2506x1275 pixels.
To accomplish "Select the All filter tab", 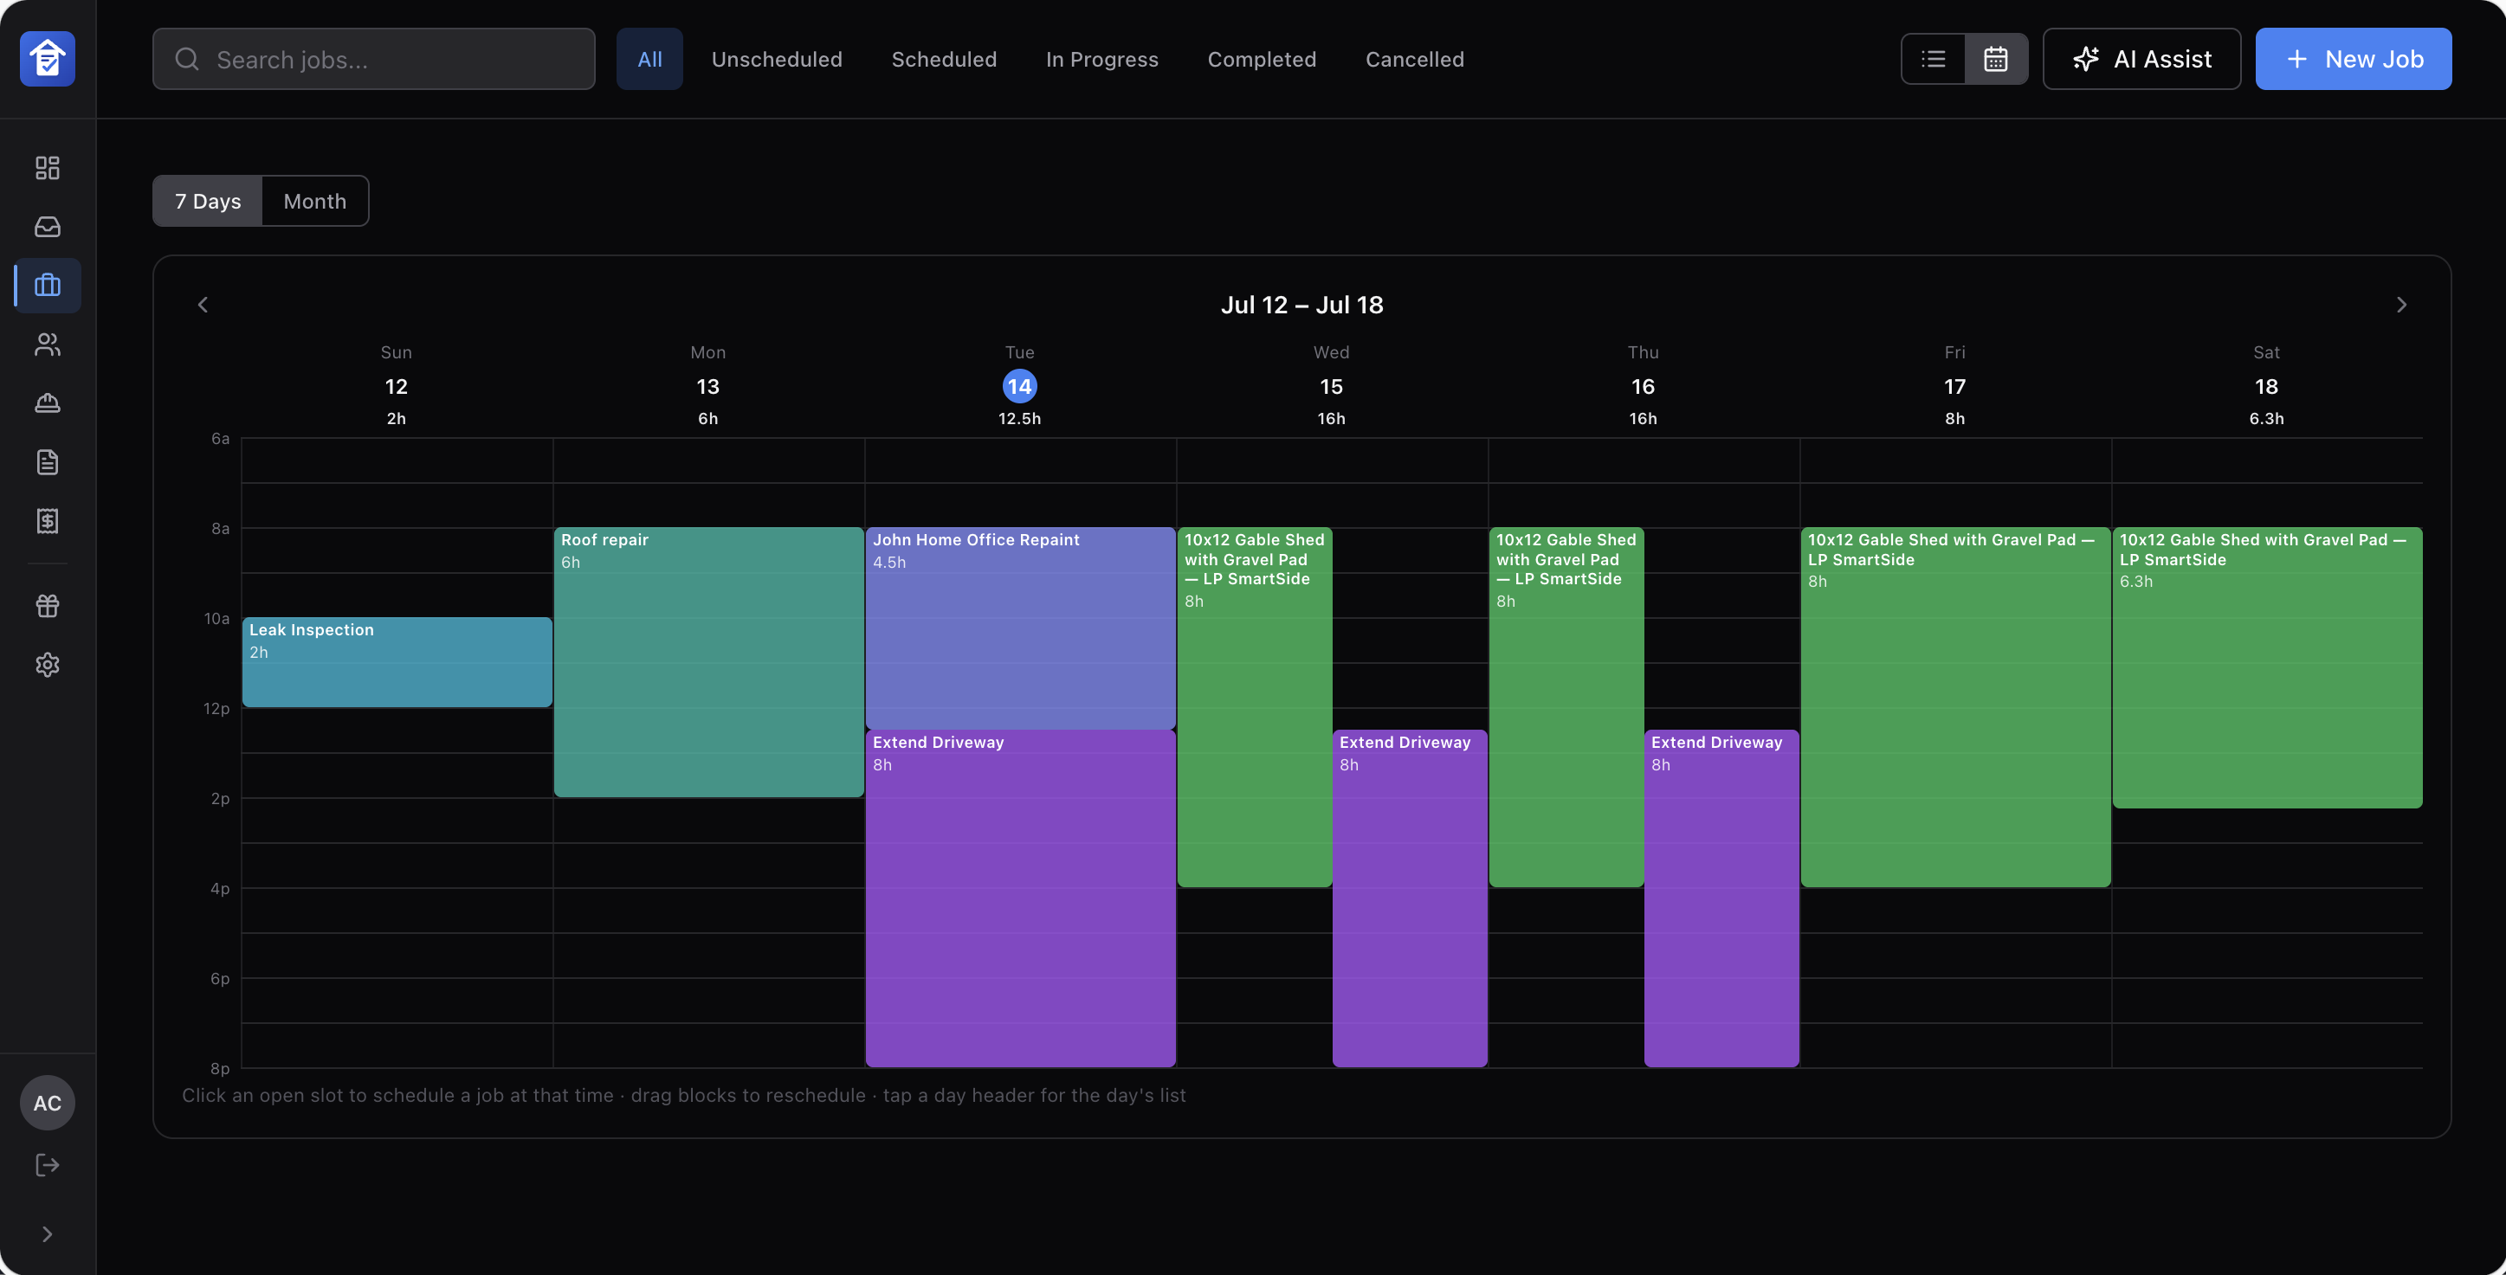I will point(649,58).
